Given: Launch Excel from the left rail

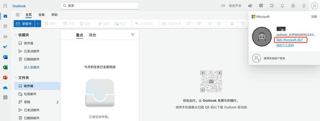Looking at the screenshot, I should pos(5,67).
